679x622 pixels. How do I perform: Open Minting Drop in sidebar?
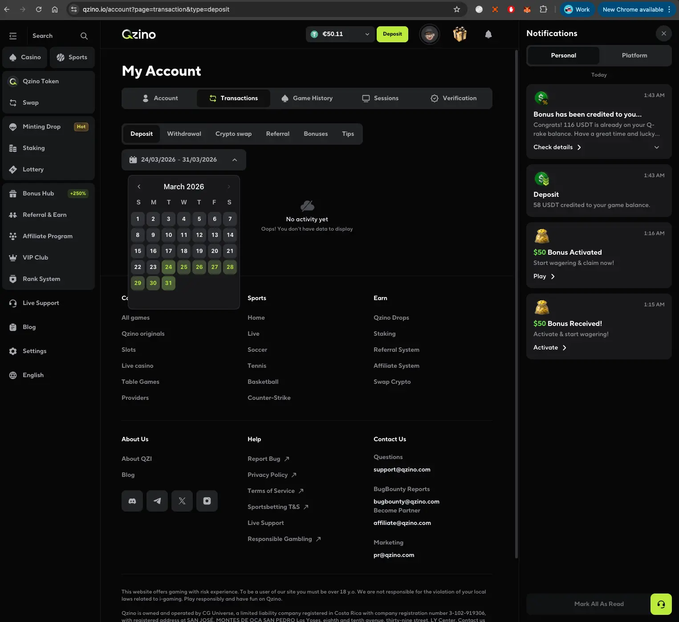[49, 127]
